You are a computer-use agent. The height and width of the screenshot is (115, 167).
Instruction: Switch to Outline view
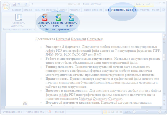[x=117, y=112]
